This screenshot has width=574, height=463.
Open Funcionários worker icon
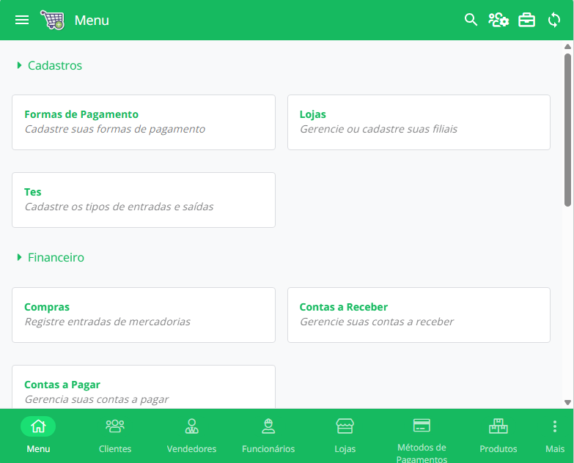click(268, 426)
